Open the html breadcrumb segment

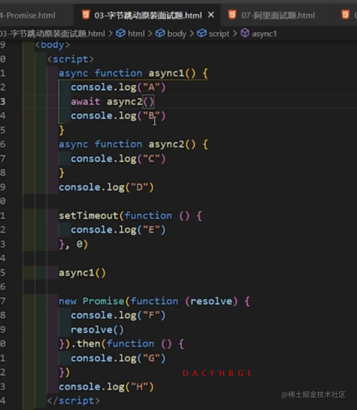tap(136, 34)
